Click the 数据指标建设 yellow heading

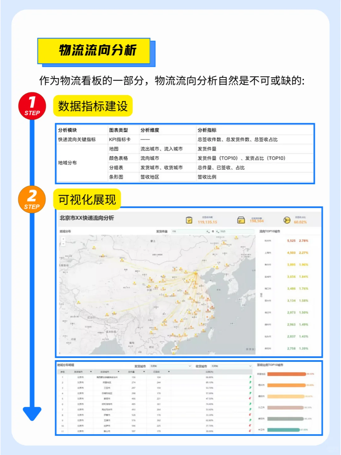(x=93, y=106)
